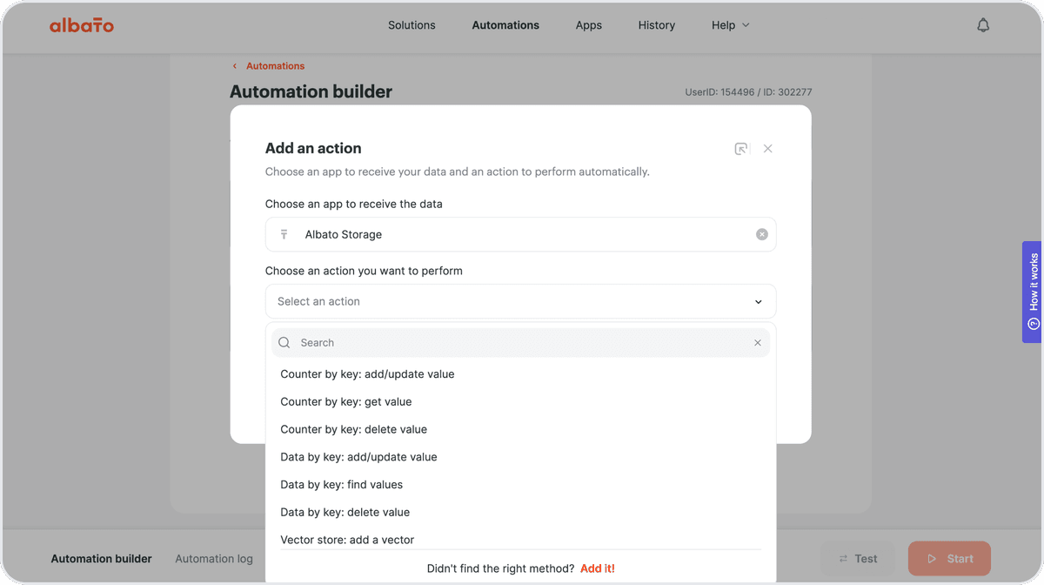Select Vector store: add a vector

520,540
